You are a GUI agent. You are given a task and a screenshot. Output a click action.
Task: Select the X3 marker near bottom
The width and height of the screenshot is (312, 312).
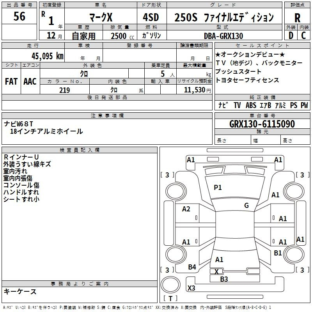pyautogui.click(x=191, y=288)
